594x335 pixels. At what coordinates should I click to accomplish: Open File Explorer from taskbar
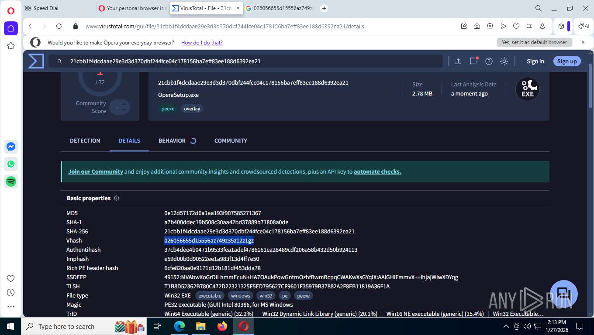201,326
